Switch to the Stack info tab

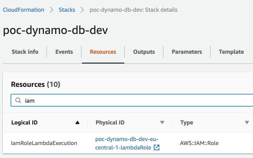coord(25,52)
